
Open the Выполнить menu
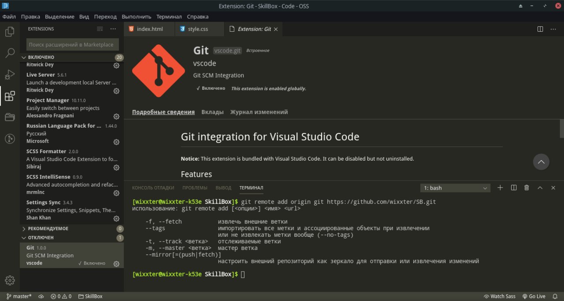coord(137,17)
